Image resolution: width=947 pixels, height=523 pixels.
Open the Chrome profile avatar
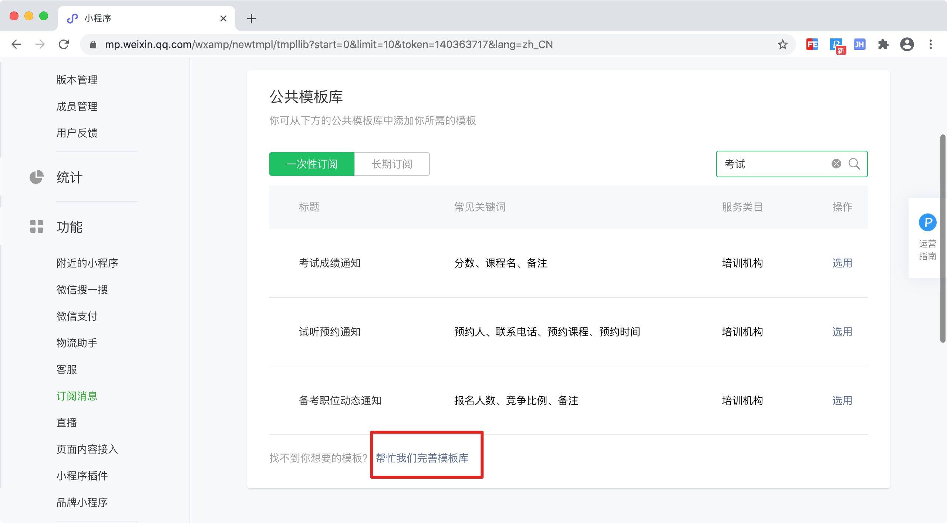[x=907, y=45]
